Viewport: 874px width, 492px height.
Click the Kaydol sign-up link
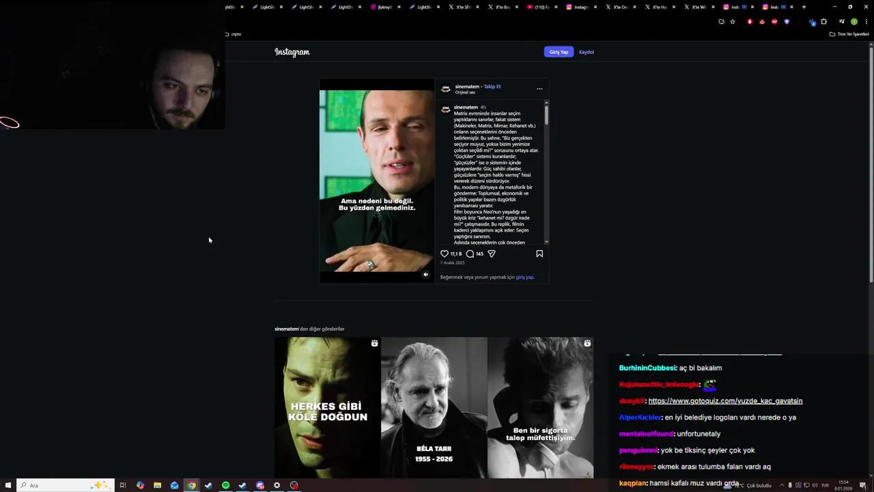587,52
